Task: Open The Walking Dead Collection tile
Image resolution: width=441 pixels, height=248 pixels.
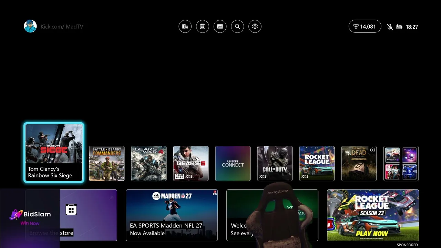Action: [x=359, y=163]
